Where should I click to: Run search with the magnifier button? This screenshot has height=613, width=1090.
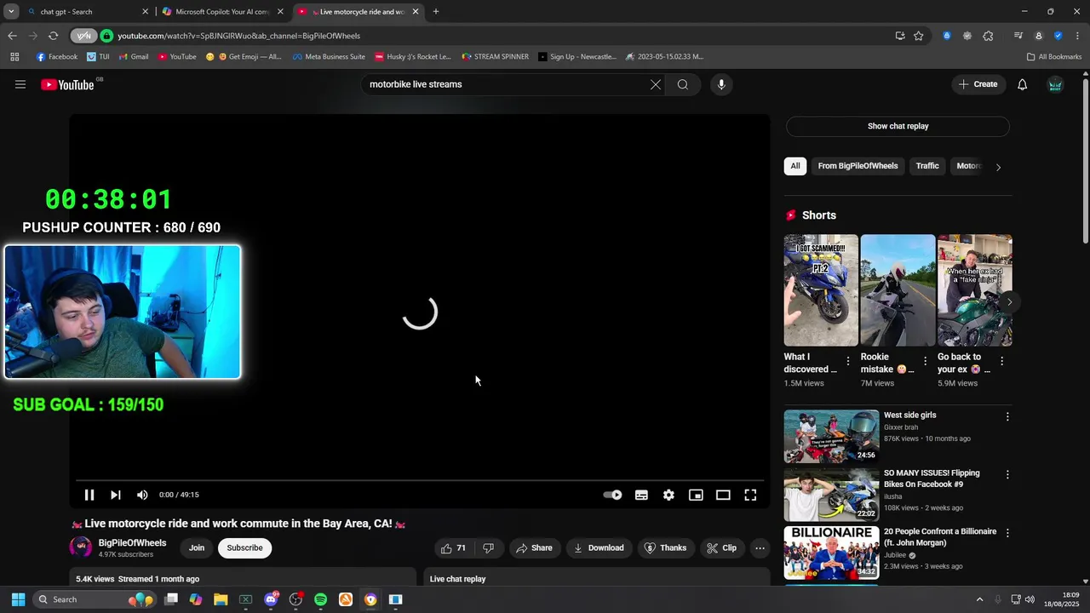click(683, 84)
